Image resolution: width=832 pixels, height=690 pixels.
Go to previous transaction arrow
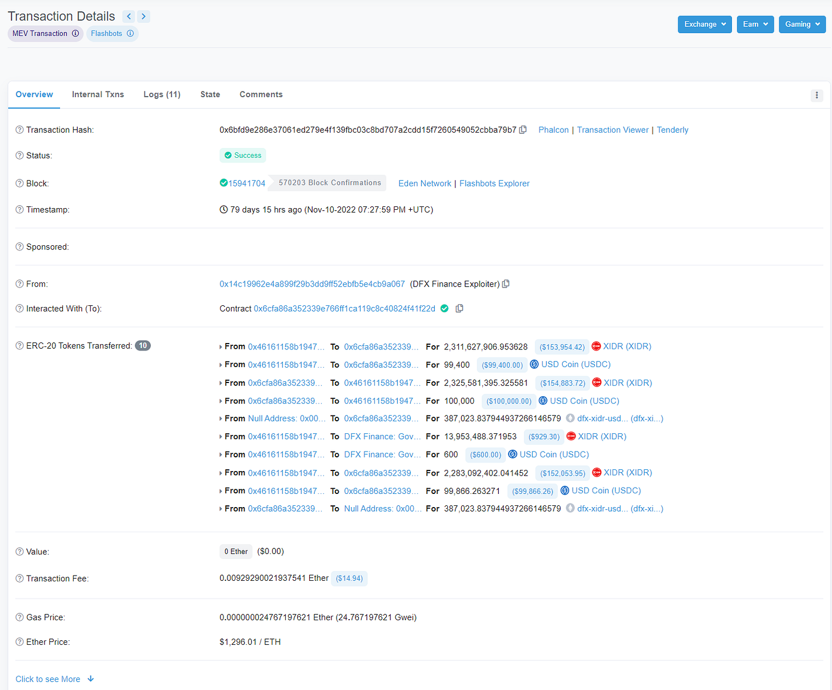129,17
